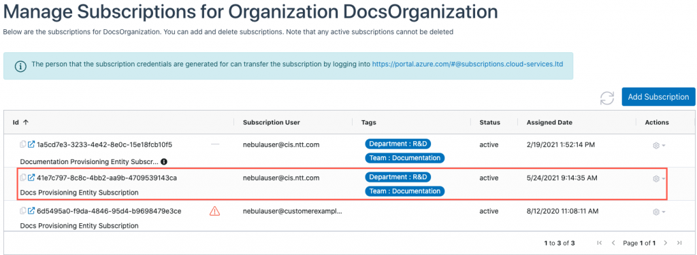This screenshot has height=255, width=697.
Task: Open external link for subscription 1a5cd7e3
Action: [31, 144]
